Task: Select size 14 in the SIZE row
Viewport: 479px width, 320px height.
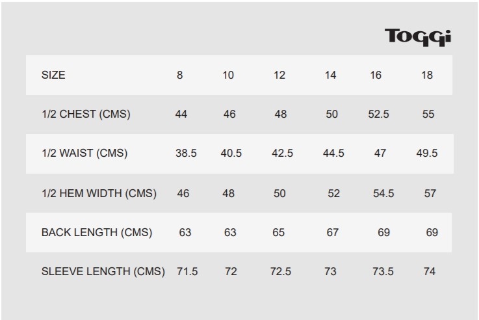Action: point(330,75)
